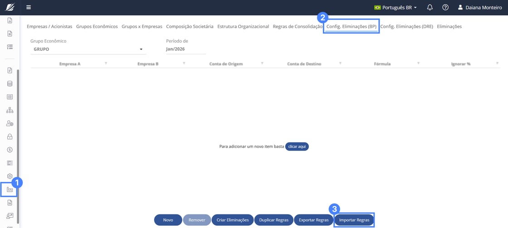Click the topmost document icon in sidebar
This screenshot has width=508, height=228.
point(10,21)
